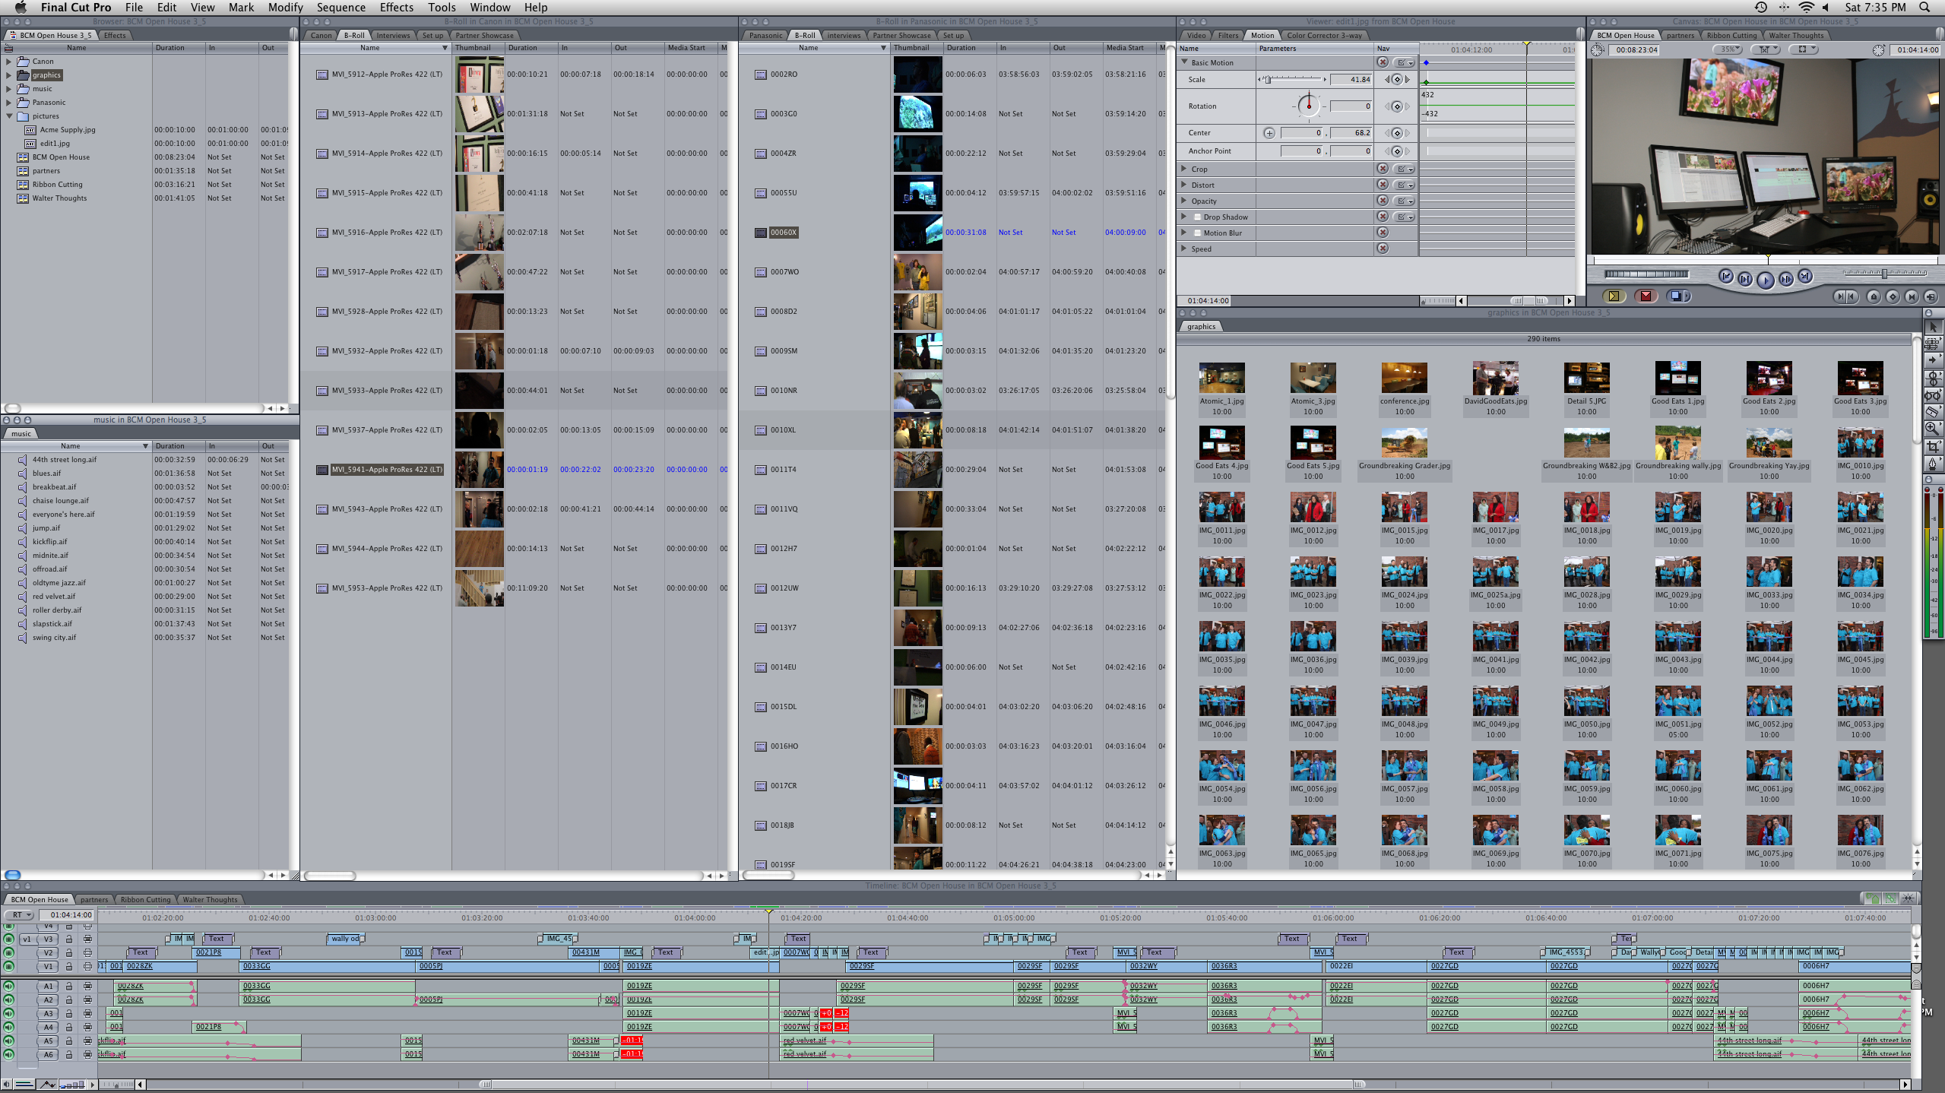This screenshot has height=1093, width=1945.
Task: Enable the Motion Blur checkbox
Action: click(1198, 233)
